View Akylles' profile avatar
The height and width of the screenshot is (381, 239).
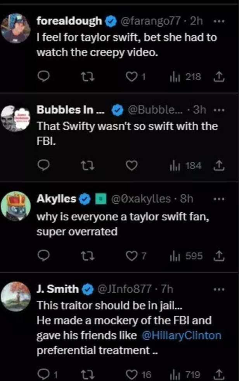(16, 206)
